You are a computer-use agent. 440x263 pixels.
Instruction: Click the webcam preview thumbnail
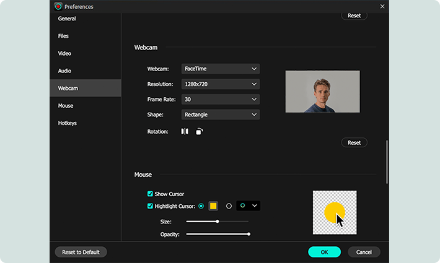point(322,92)
